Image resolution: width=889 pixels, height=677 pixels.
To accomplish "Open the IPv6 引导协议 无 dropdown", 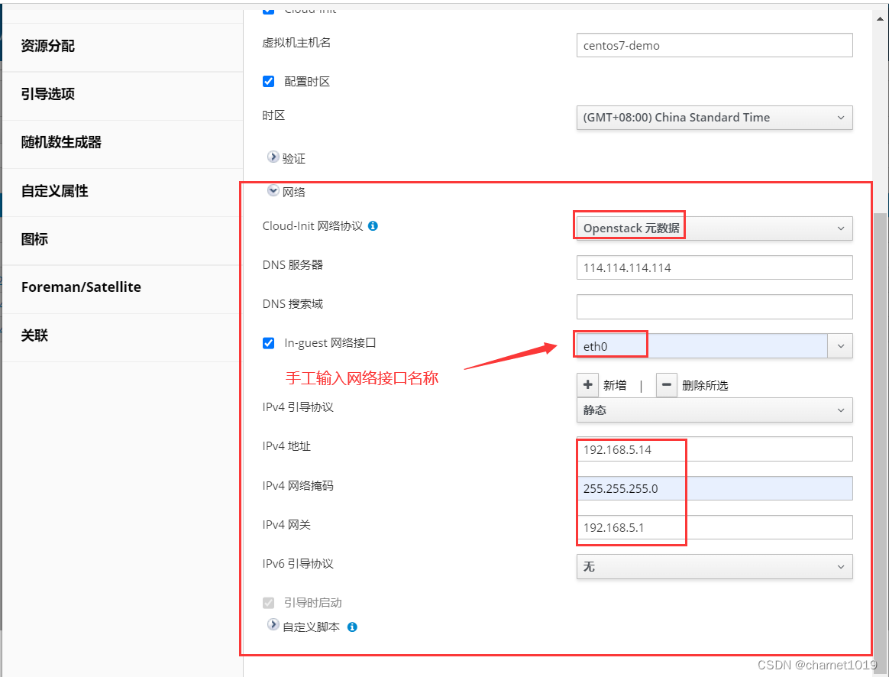I will [714, 566].
